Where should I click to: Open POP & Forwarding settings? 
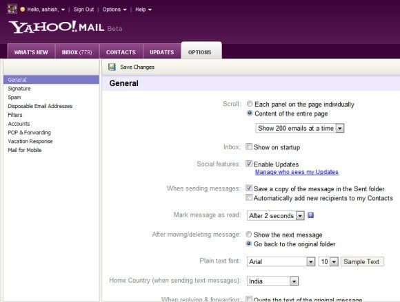pos(29,132)
